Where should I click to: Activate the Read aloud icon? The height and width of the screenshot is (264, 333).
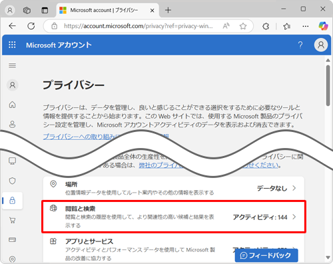(226, 26)
